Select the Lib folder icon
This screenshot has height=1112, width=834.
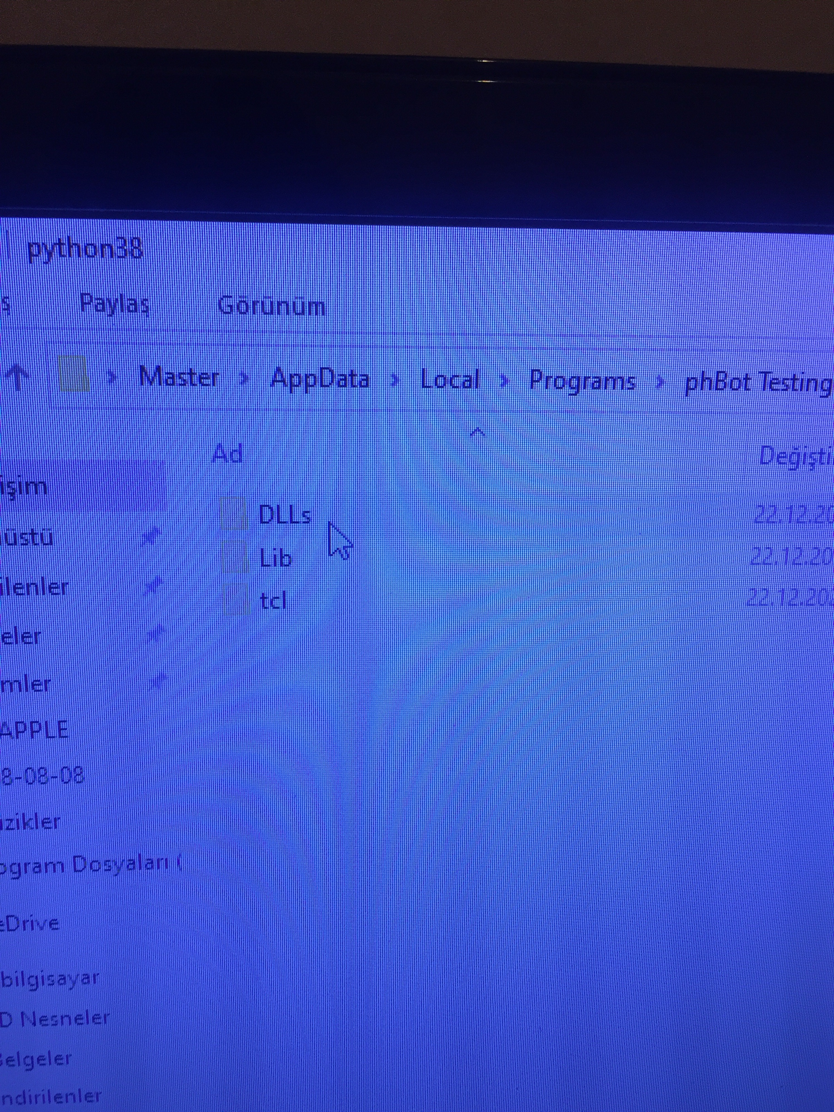tap(235, 557)
